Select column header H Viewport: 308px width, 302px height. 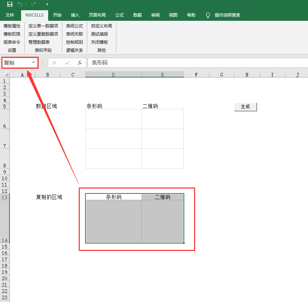[x=247, y=75]
